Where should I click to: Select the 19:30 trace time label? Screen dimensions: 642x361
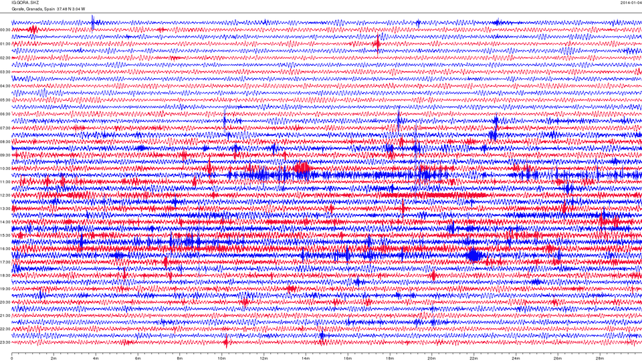click(5, 289)
